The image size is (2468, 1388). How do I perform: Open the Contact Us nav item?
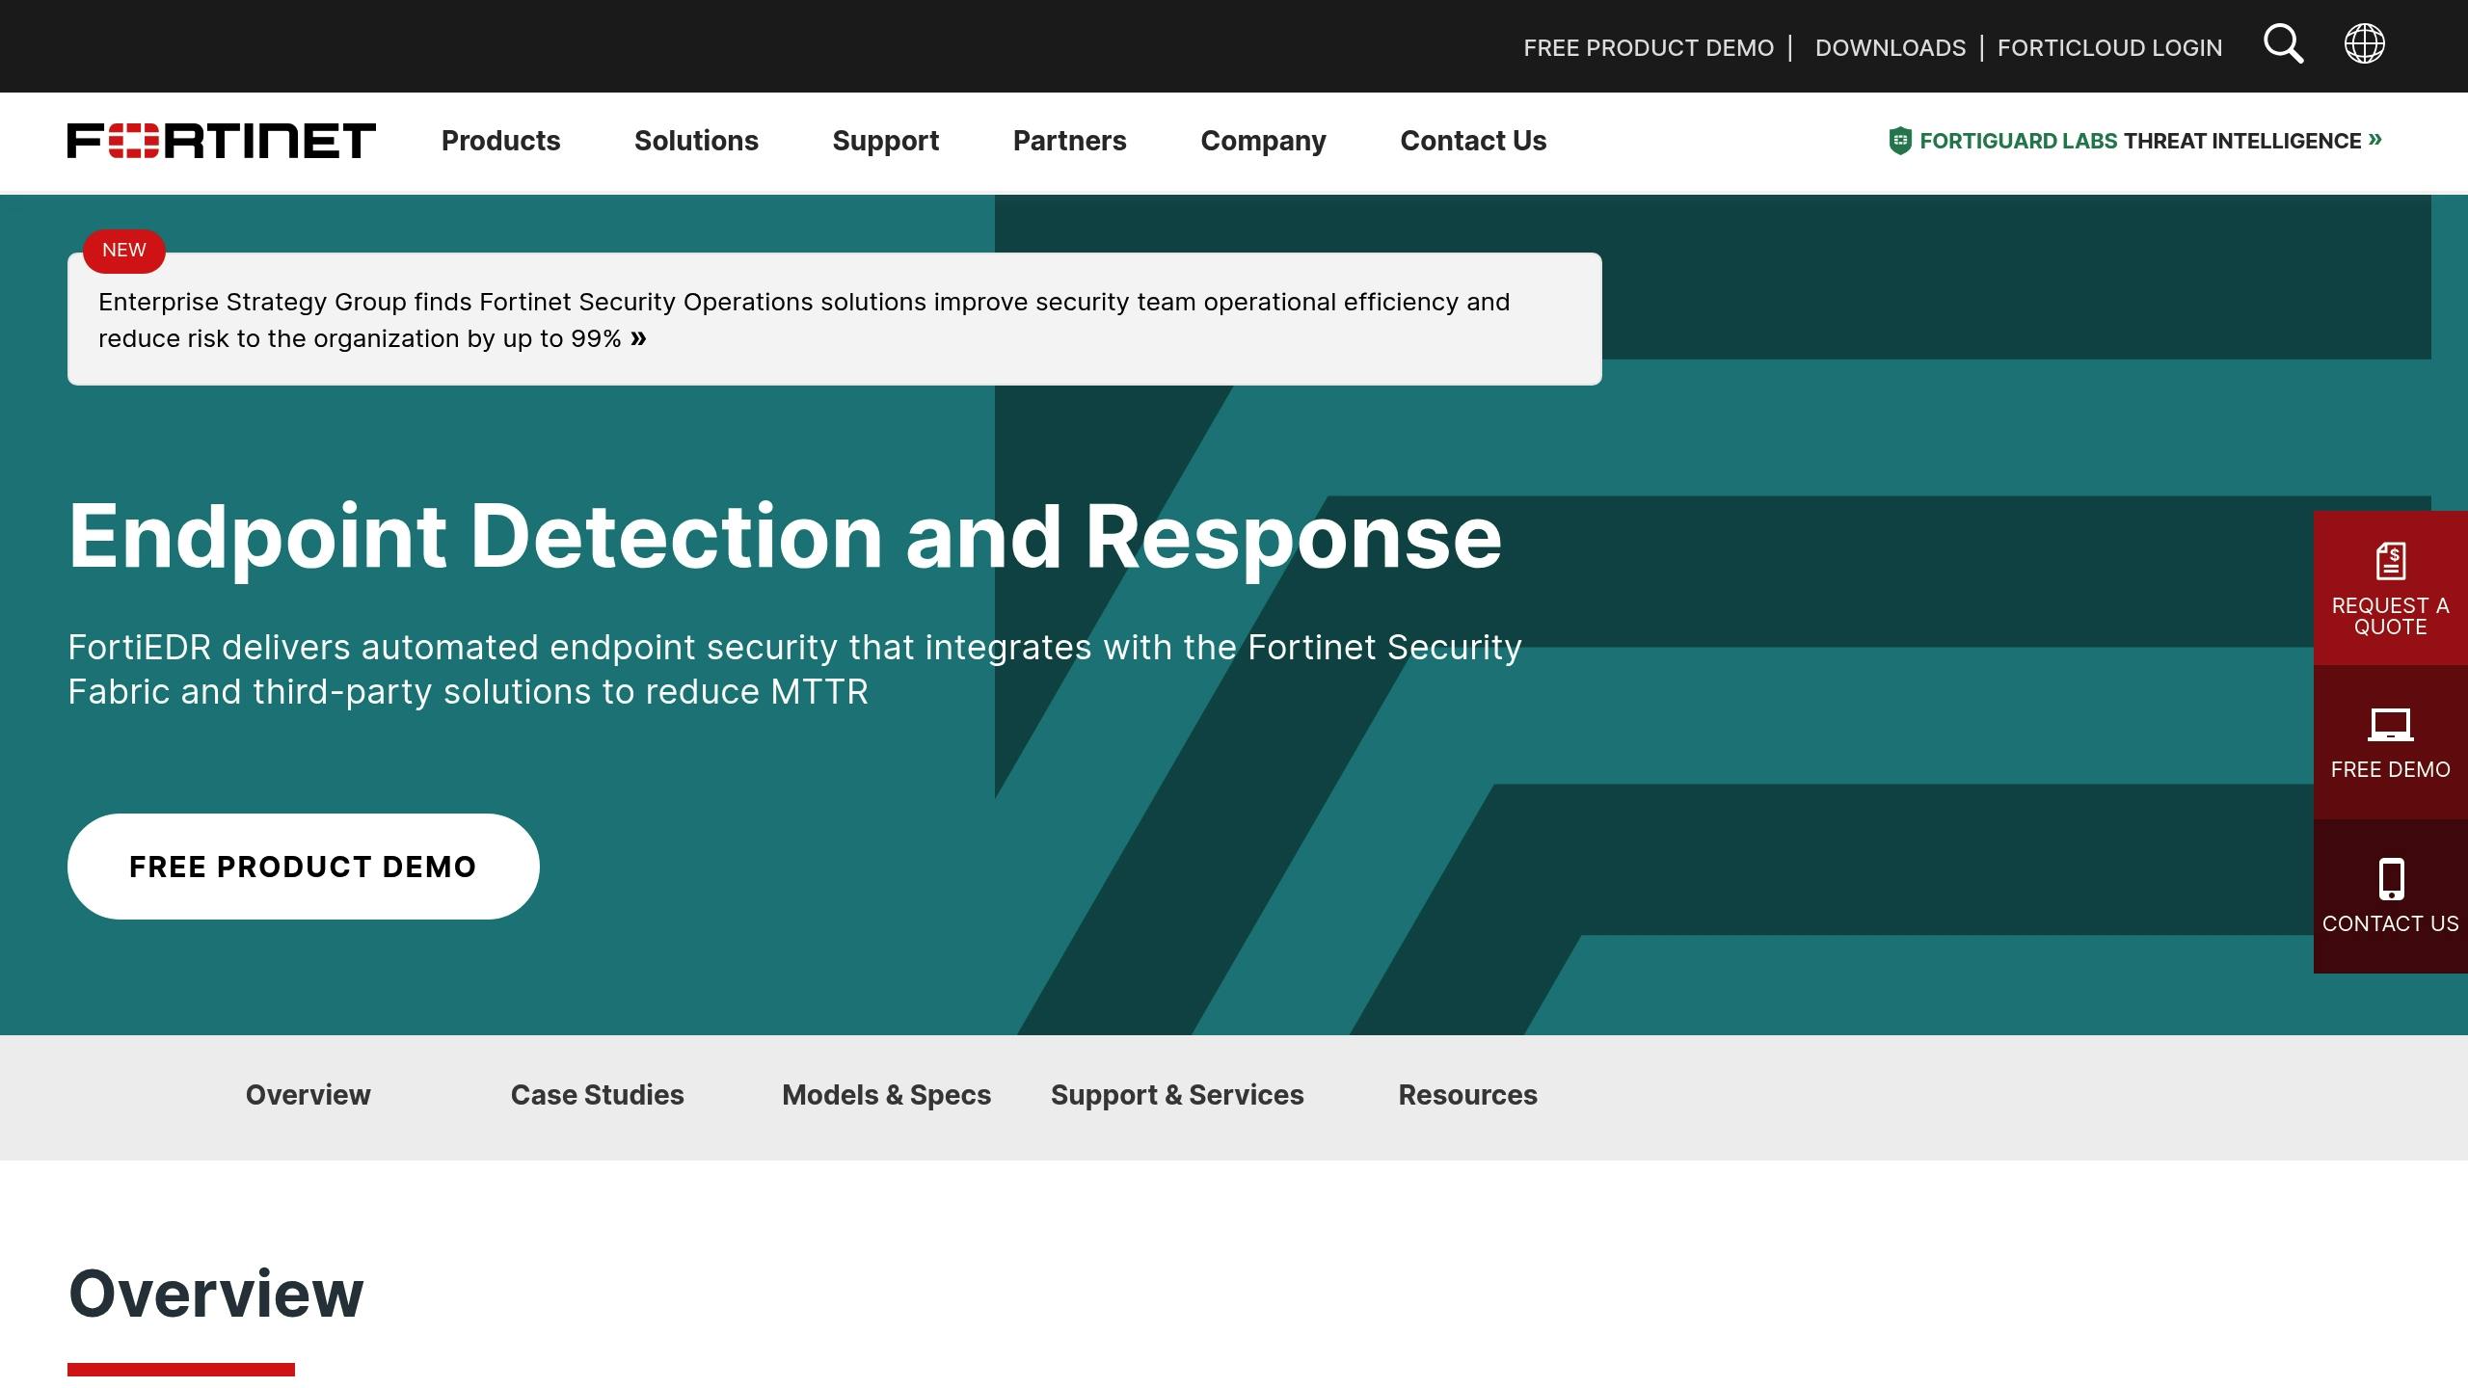[1473, 141]
